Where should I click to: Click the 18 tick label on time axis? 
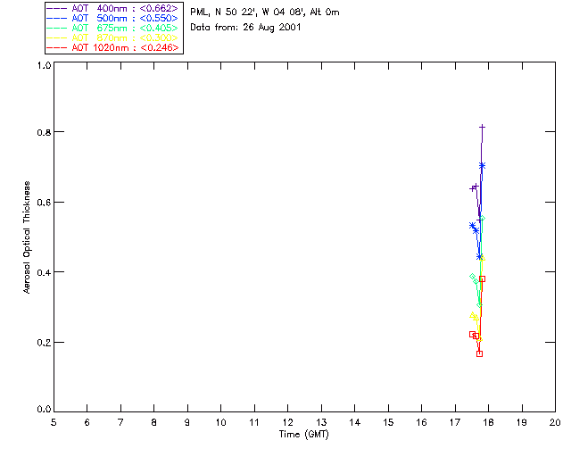coord(488,421)
